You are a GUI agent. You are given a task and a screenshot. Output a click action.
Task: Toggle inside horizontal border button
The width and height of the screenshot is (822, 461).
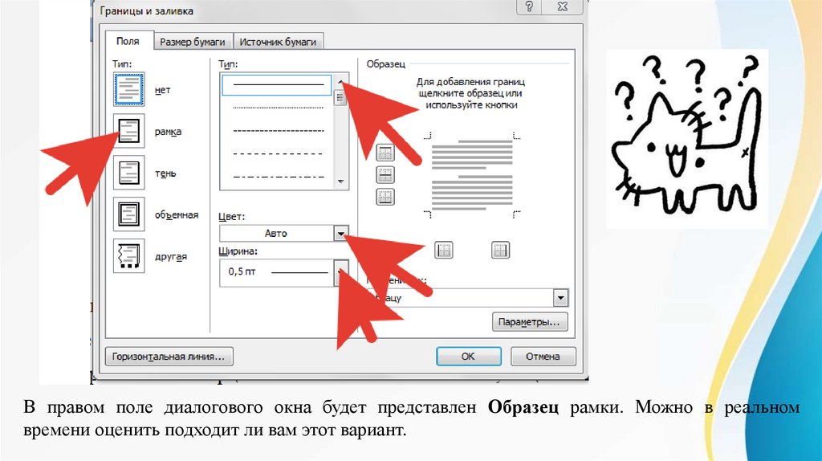coord(385,174)
